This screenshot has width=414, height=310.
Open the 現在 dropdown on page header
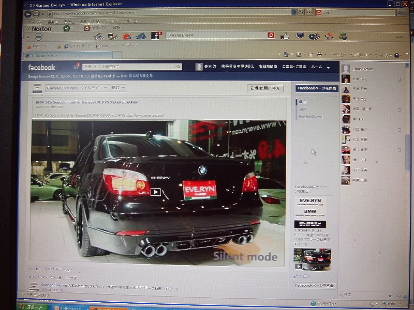118,88
